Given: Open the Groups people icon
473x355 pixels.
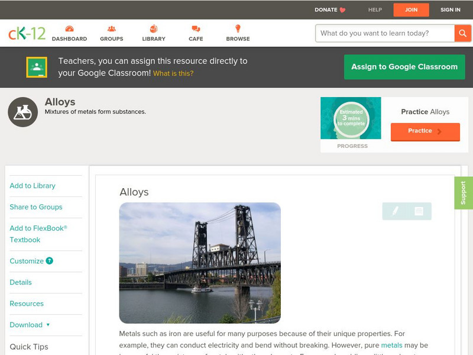Looking at the screenshot, I should [x=112, y=28].
